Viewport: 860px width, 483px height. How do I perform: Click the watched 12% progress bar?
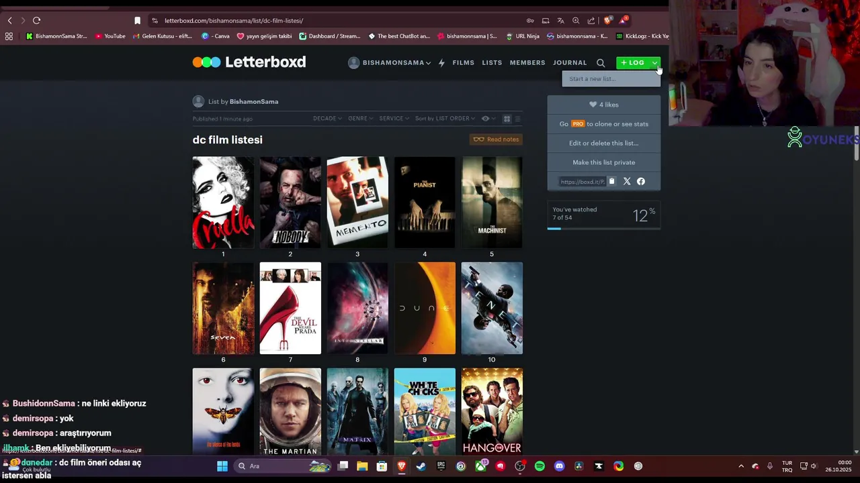[x=604, y=229]
